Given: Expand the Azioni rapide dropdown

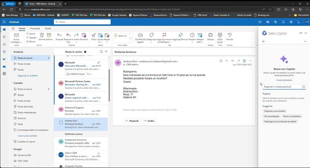Looking at the screenshot, I should [130, 36].
